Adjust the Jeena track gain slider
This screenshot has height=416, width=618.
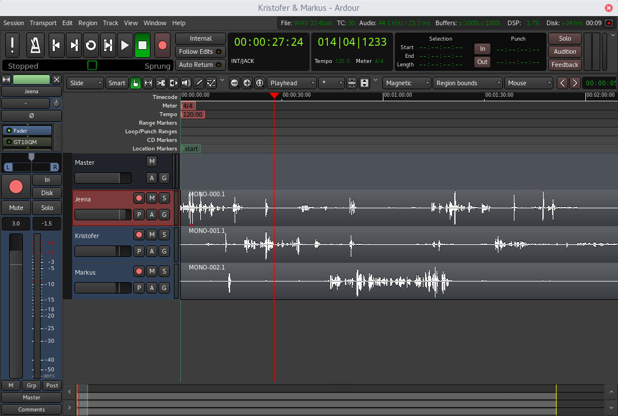coord(103,215)
